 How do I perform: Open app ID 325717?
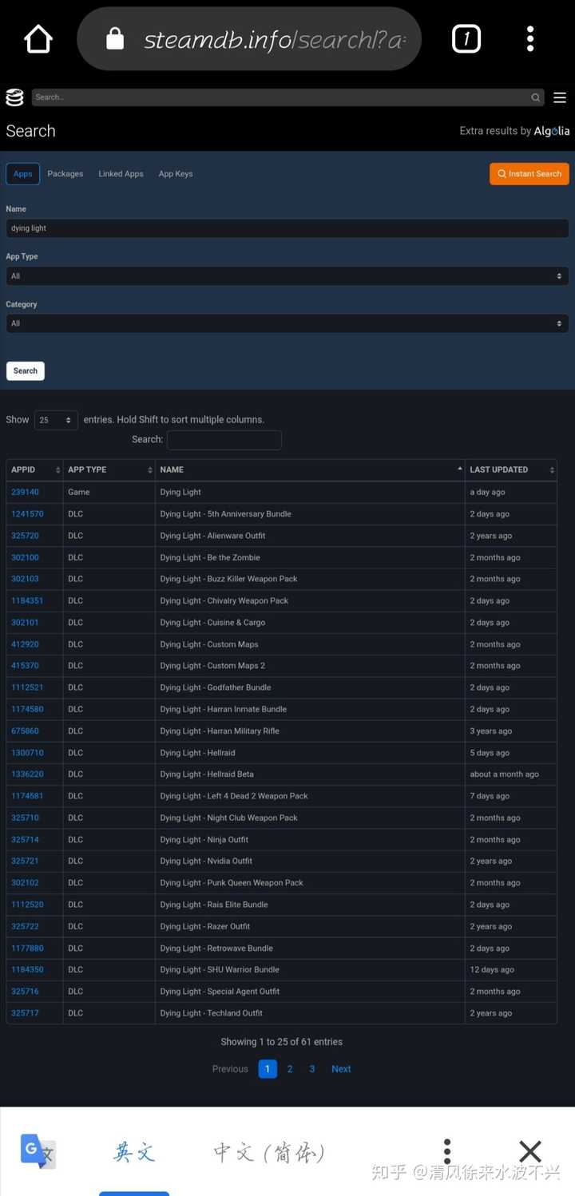26,1013
